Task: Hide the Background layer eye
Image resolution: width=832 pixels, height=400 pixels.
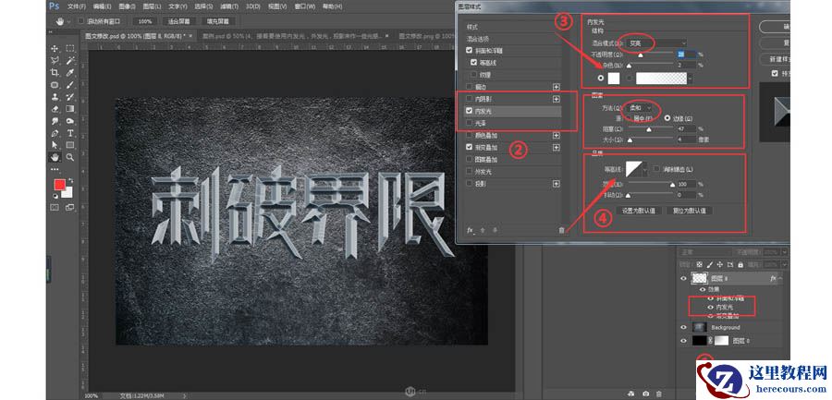Action: 683,327
